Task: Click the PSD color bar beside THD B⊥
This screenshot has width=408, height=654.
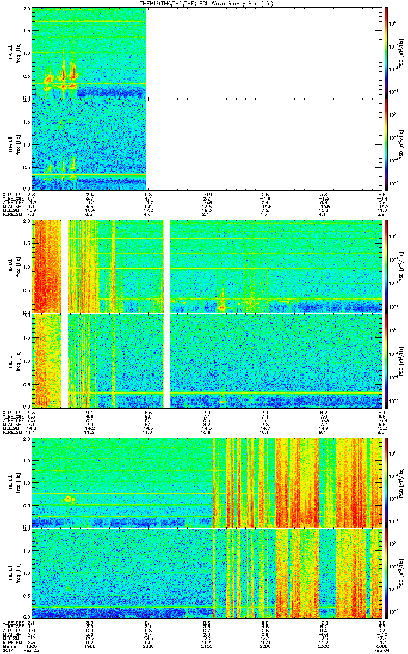Action: coord(386,267)
